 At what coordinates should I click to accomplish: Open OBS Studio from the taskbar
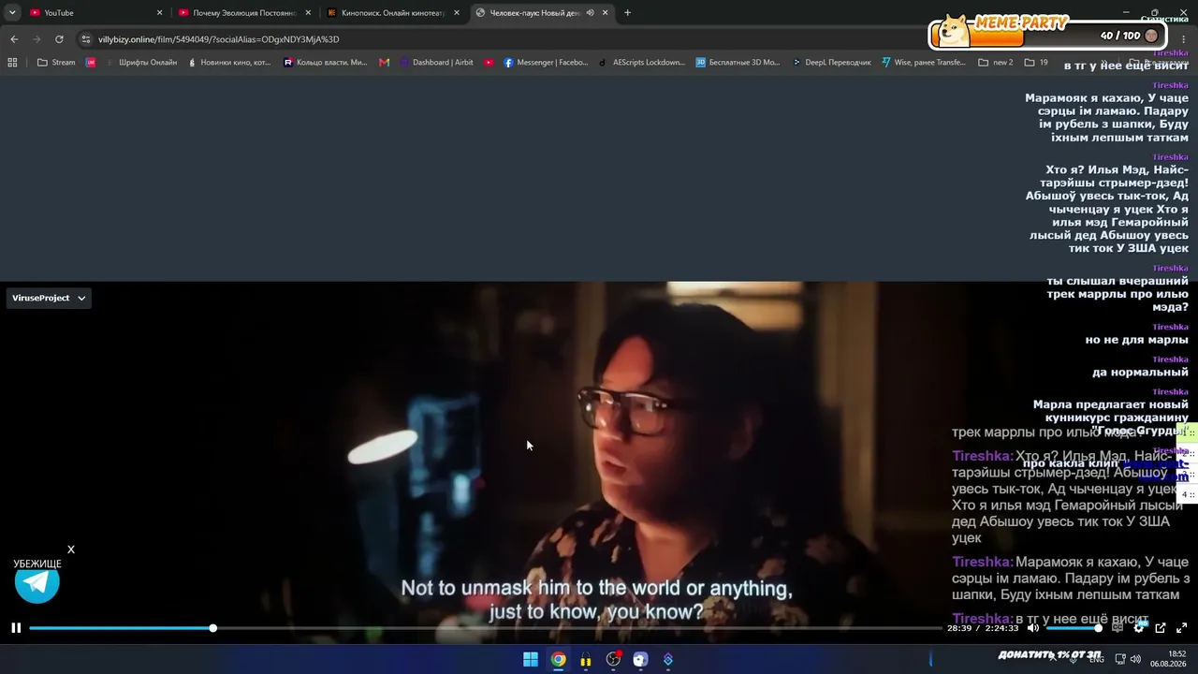(613, 660)
